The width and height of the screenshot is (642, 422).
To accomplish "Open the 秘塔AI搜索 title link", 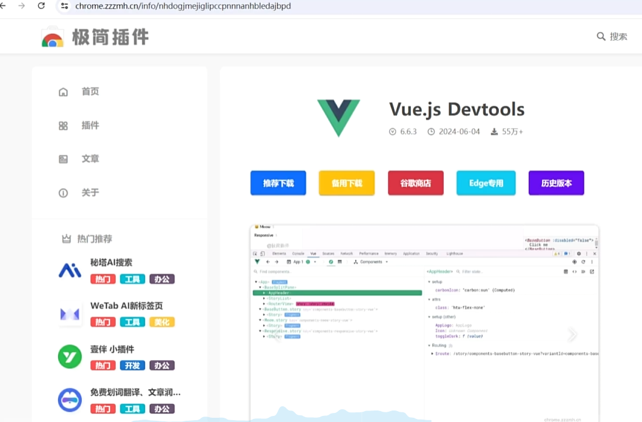I will [112, 263].
